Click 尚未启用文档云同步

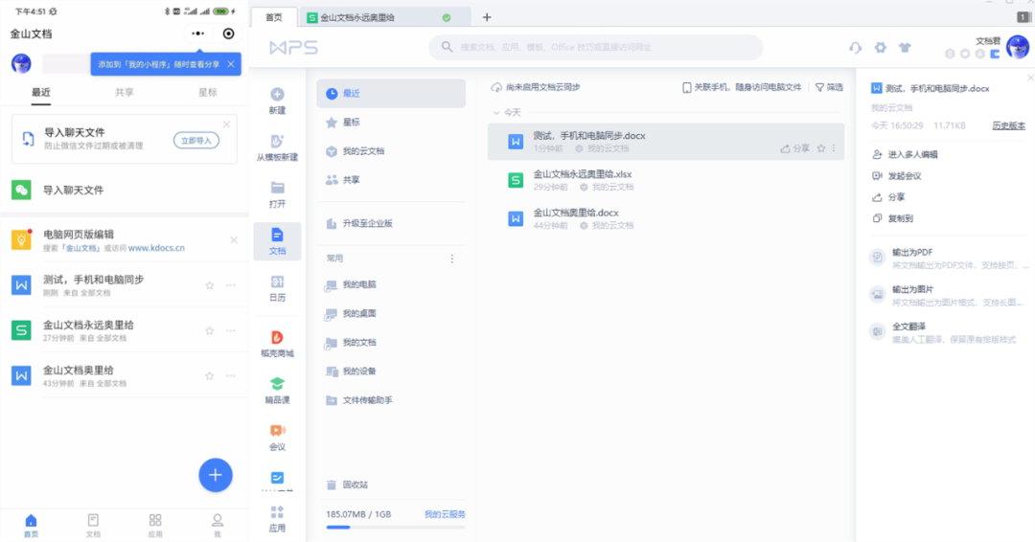click(536, 87)
